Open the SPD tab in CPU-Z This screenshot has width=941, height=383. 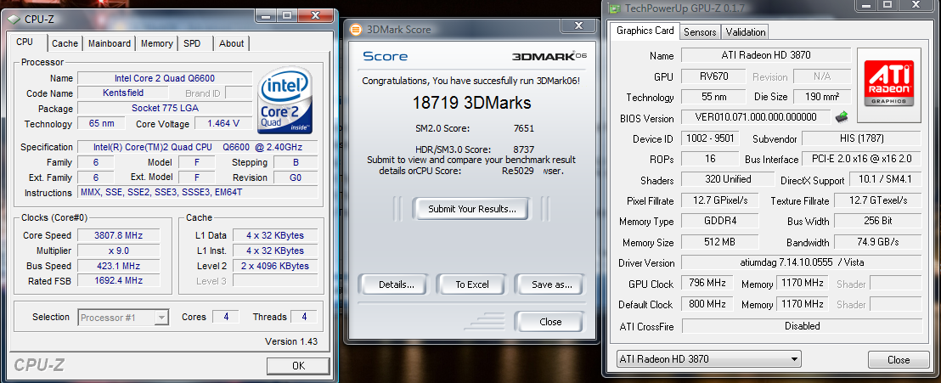click(x=192, y=43)
